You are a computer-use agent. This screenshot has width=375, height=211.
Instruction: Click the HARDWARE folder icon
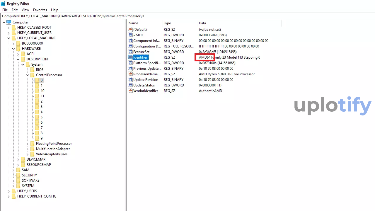pos(18,49)
